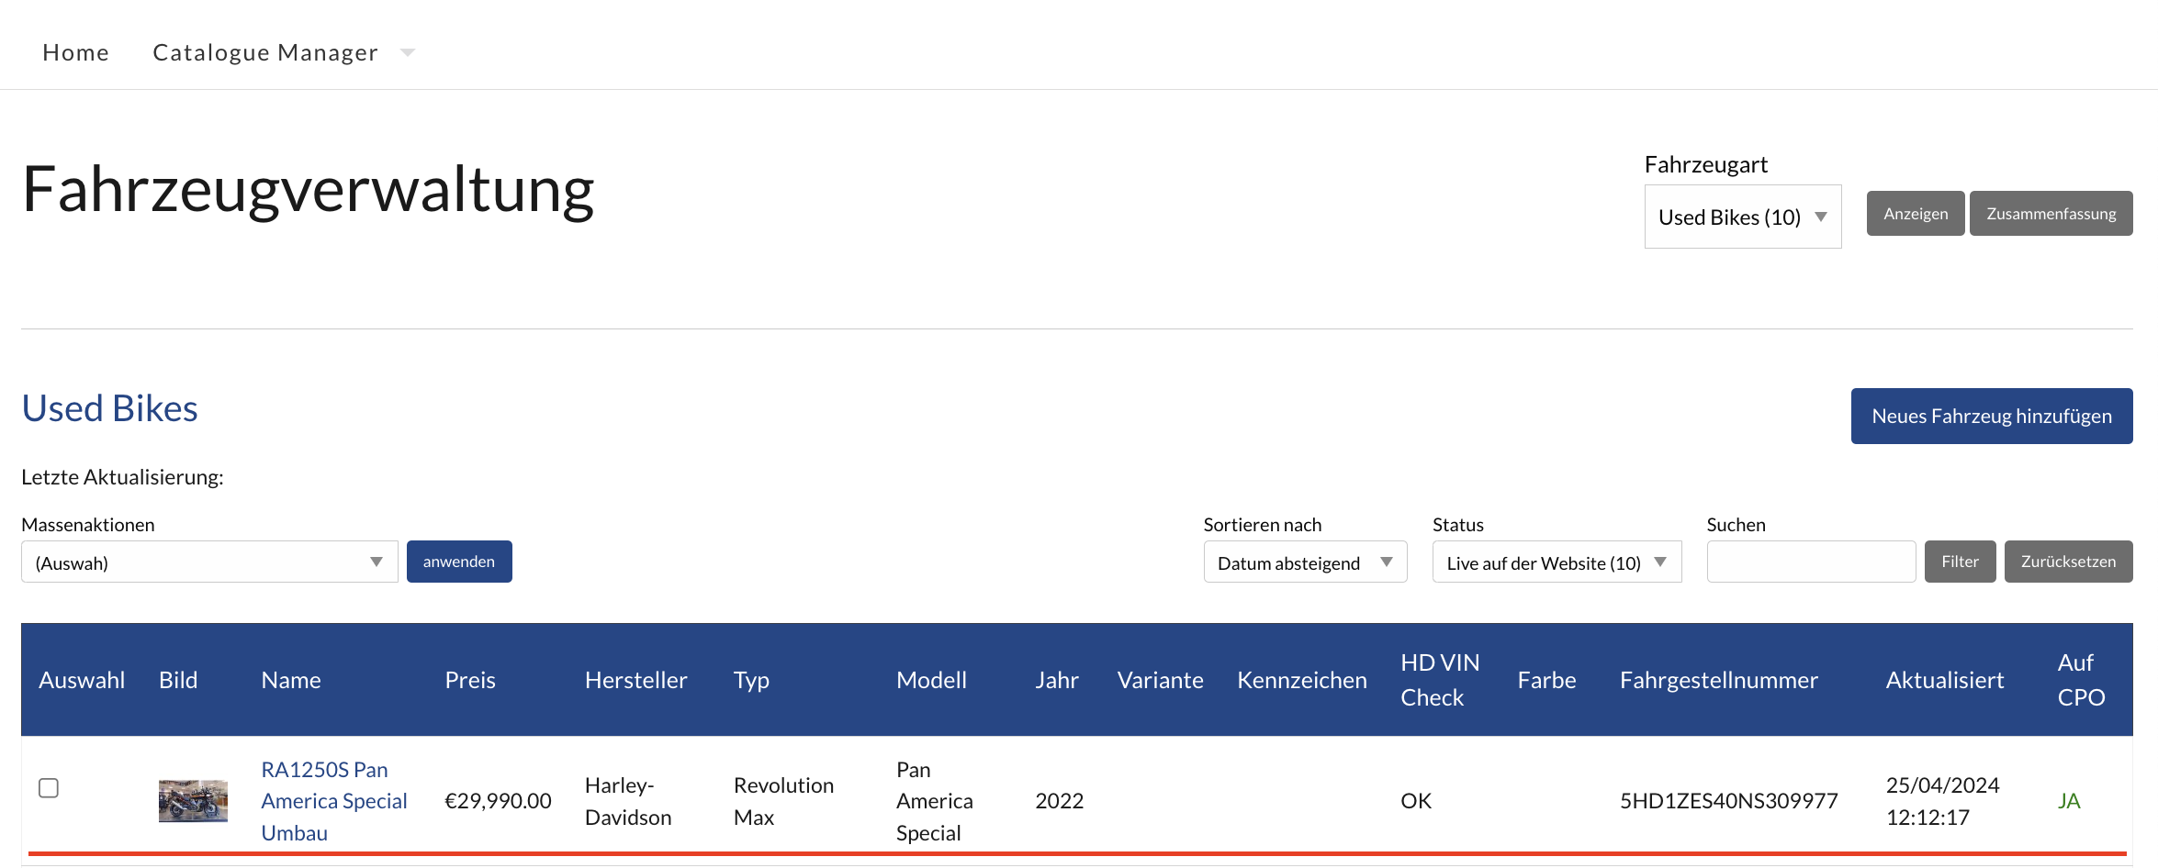
Task: Click into the Suchen search field
Action: (1810, 561)
